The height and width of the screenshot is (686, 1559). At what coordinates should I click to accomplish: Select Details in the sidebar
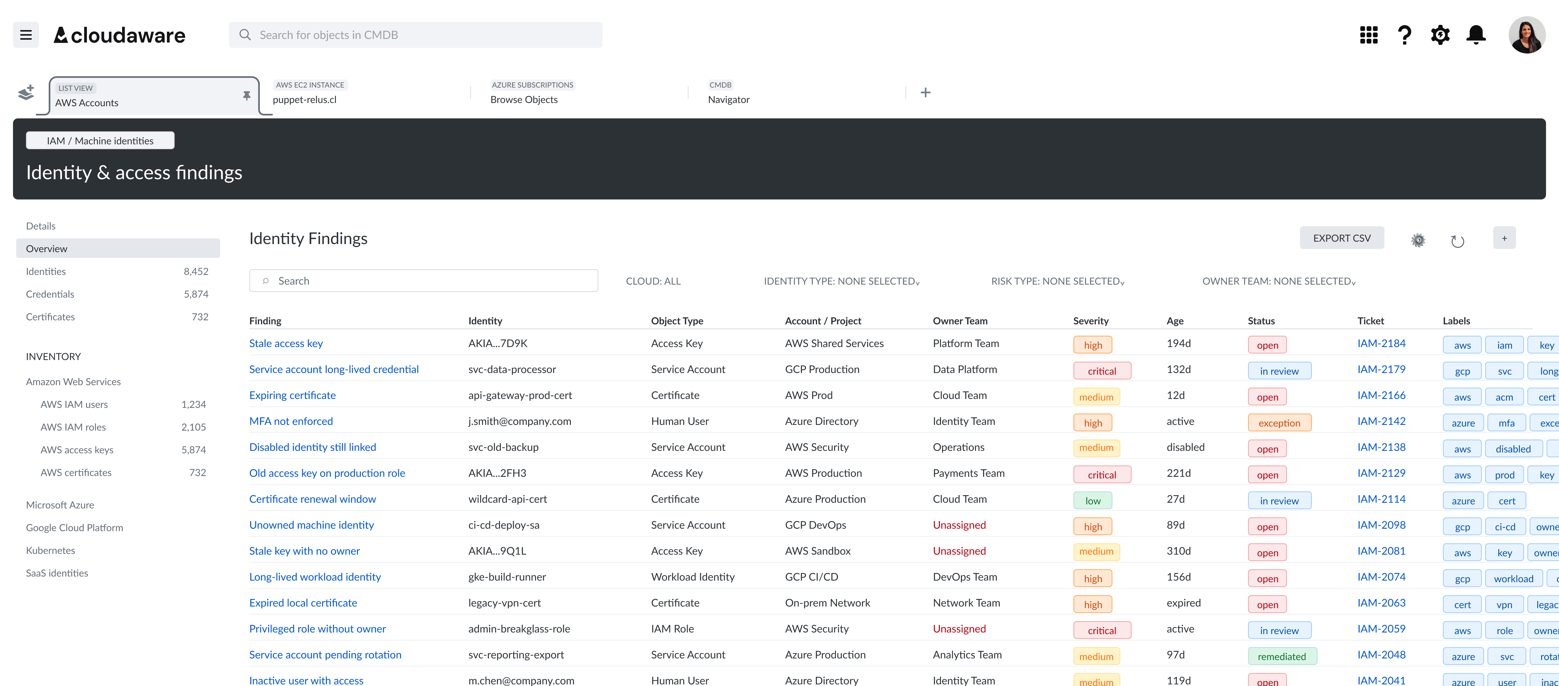click(x=41, y=226)
